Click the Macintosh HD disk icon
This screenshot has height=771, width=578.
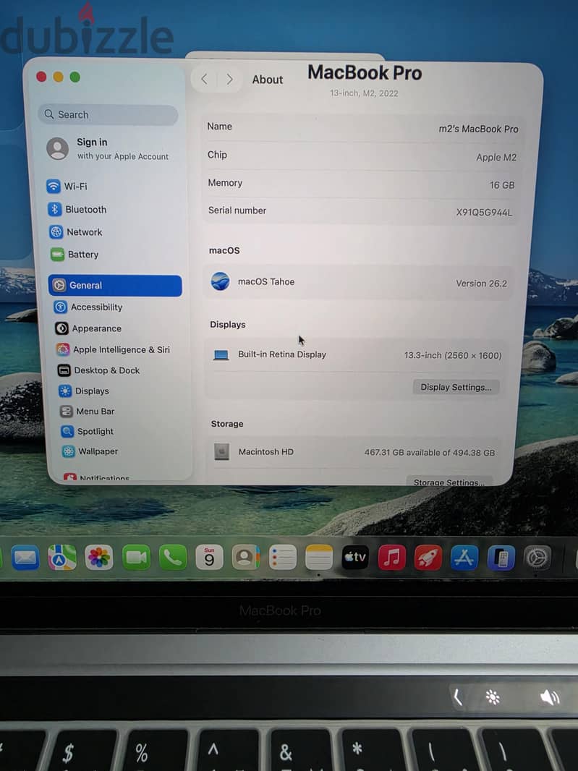[x=222, y=451]
